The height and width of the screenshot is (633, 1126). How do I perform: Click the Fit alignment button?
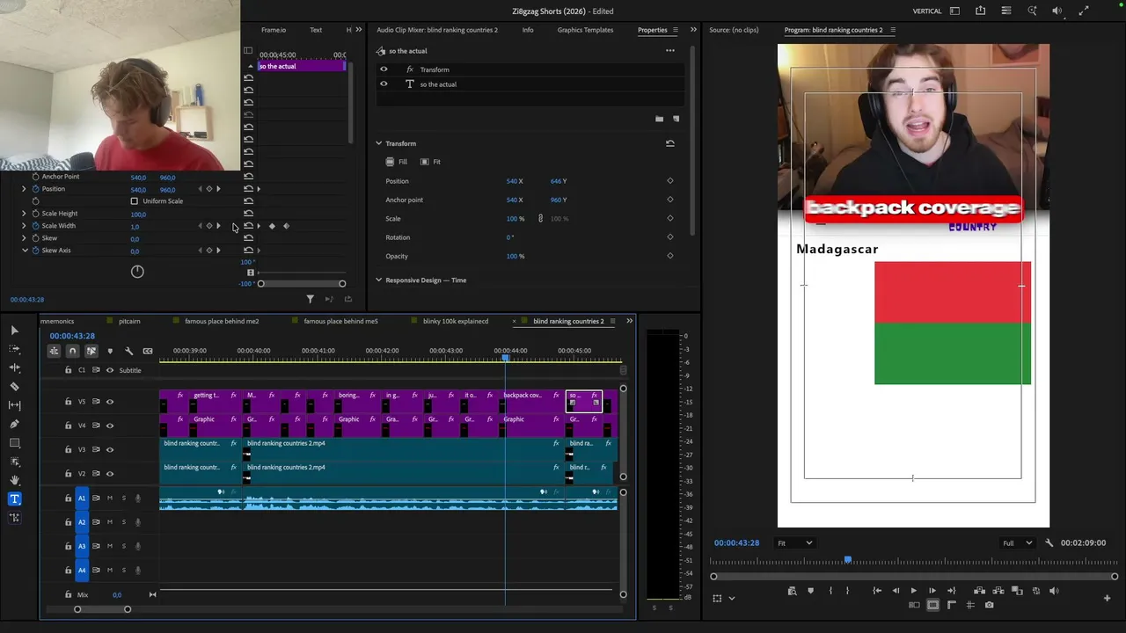tap(430, 162)
